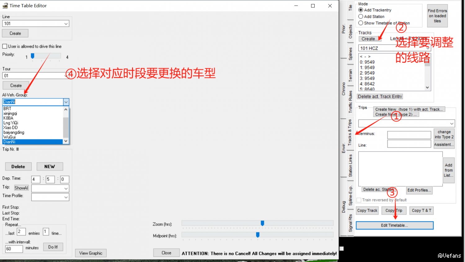Click the Priority slider handle
Image resolution: width=465 pixels, height=262 pixels.
coord(33,56)
